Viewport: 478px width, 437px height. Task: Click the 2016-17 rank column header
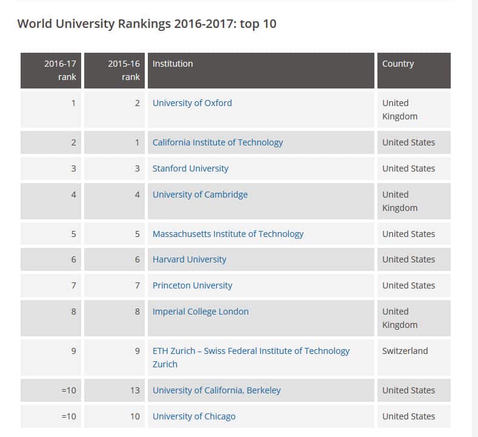pos(51,70)
